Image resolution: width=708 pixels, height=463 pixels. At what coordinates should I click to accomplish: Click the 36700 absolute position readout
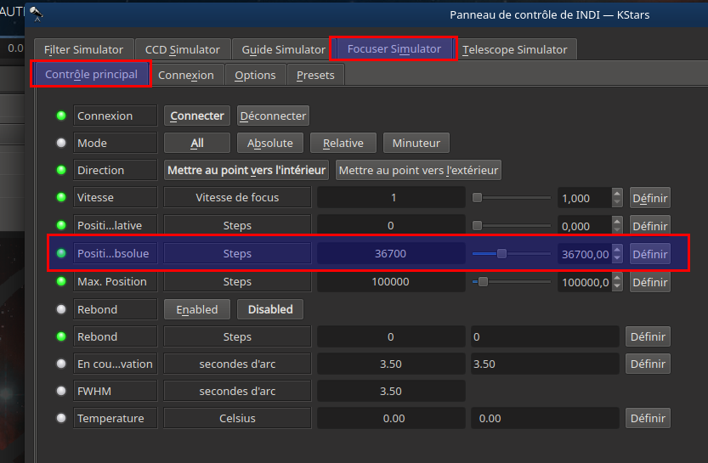[391, 253]
